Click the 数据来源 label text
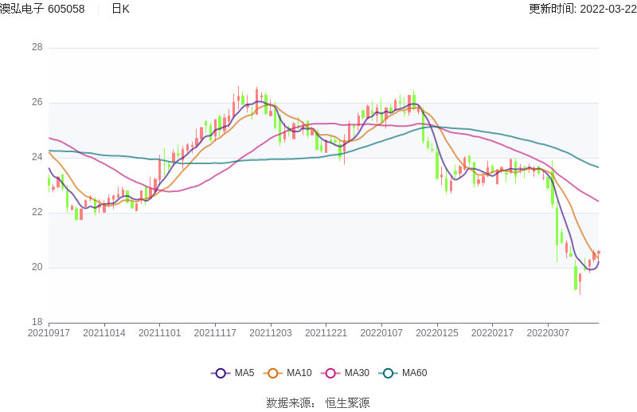The width and height of the screenshot is (637, 412). pyautogui.click(x=290, y=403)
